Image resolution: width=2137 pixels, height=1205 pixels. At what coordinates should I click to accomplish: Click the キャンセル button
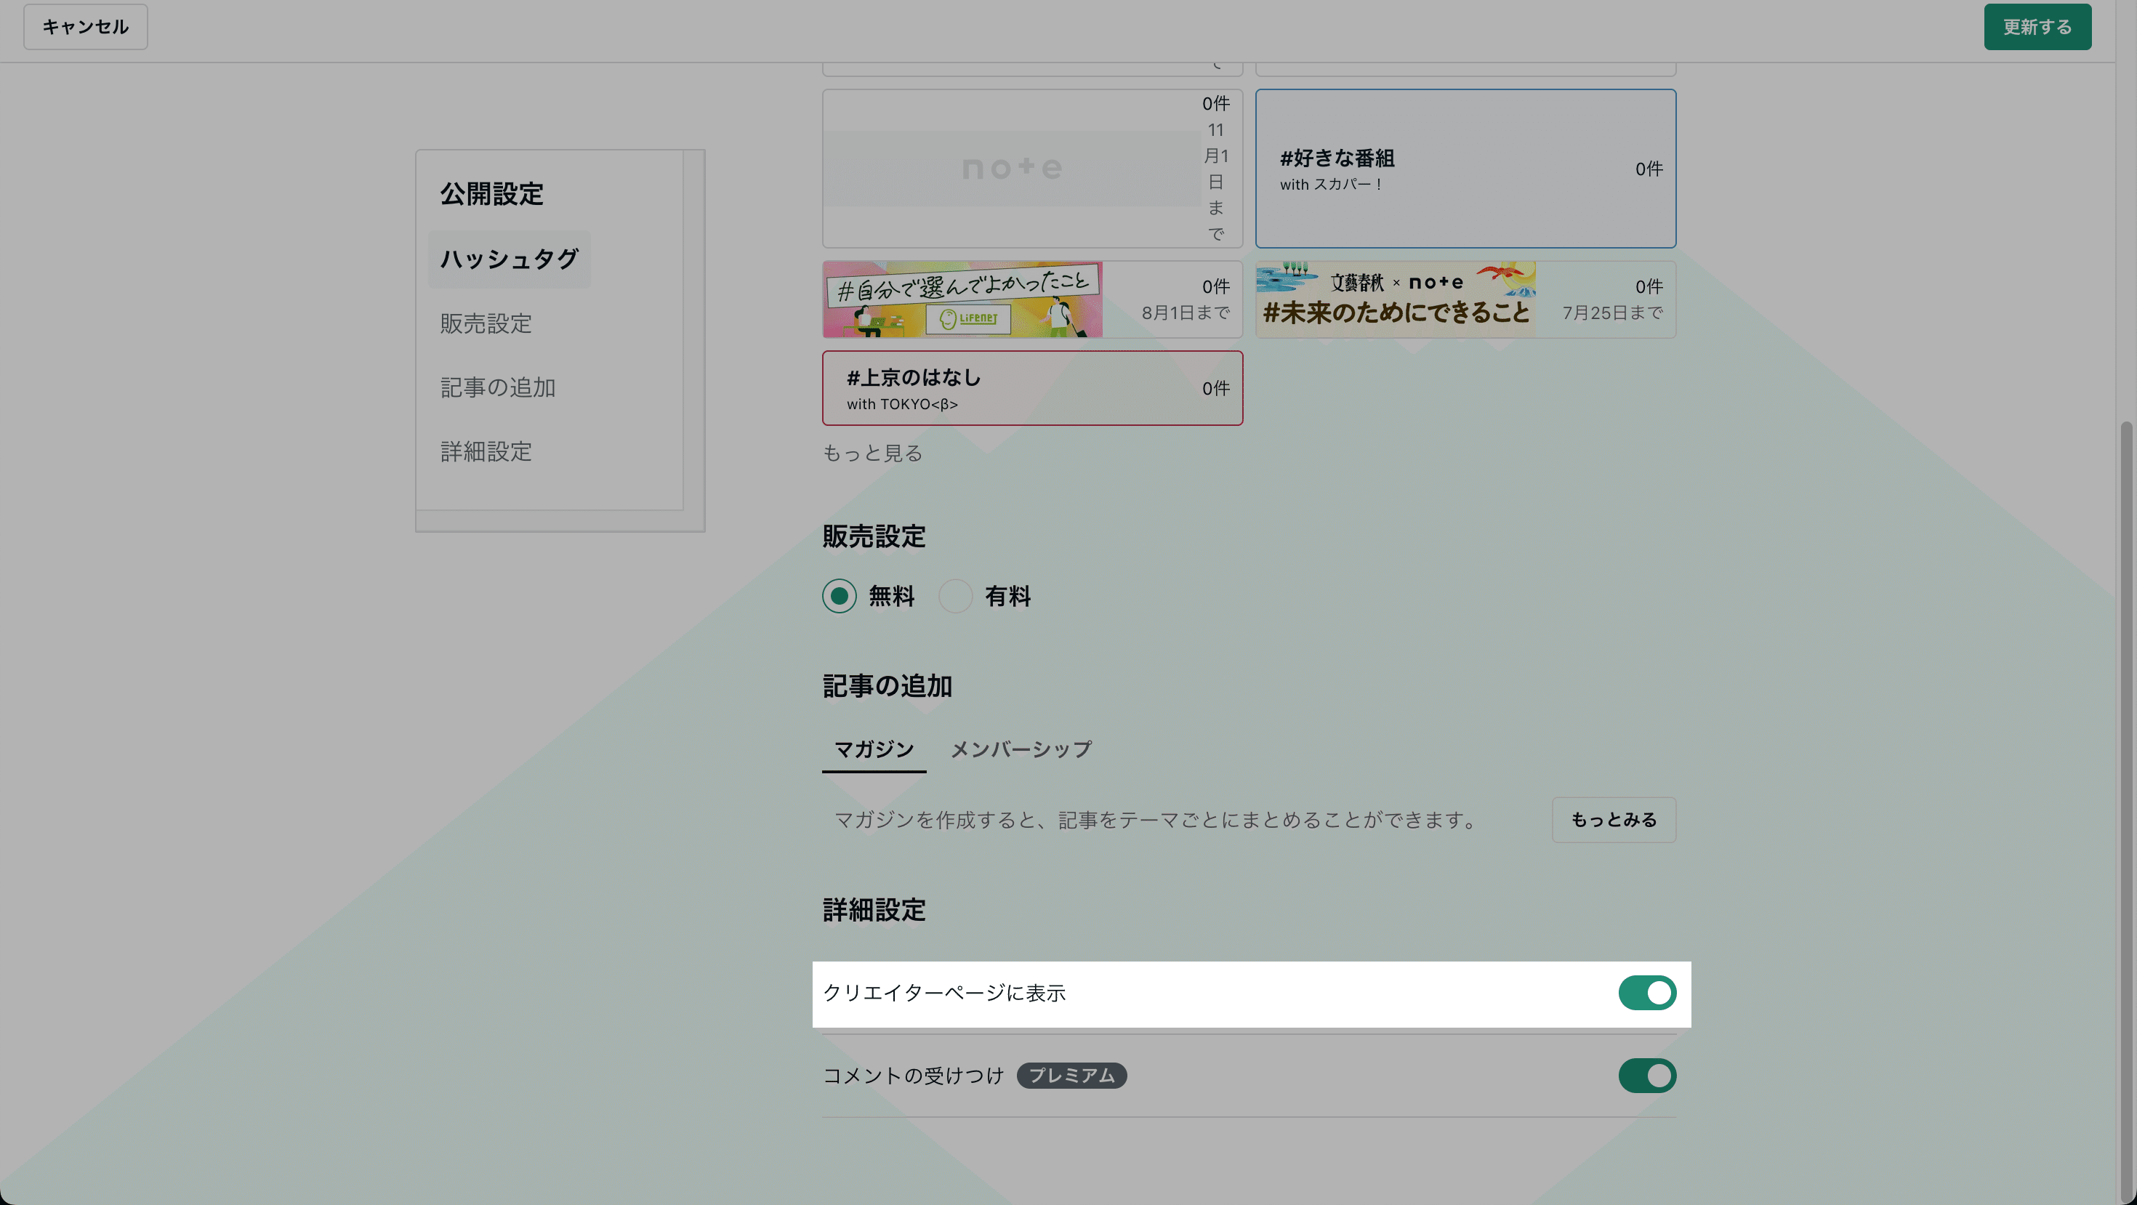(86, 28)
